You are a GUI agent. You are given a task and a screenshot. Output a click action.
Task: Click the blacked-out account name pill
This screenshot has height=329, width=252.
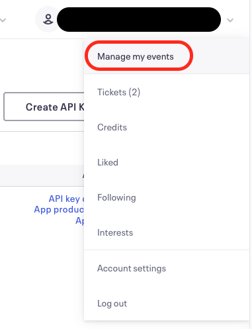(139, 19)
